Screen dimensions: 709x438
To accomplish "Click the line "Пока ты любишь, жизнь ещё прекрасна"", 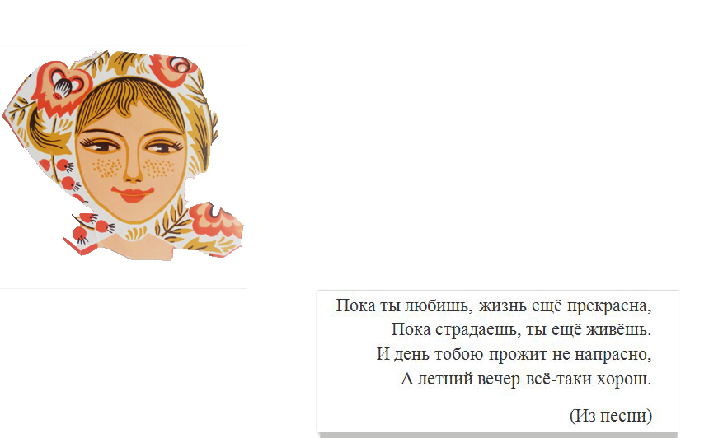I will (x=493, y=305).
